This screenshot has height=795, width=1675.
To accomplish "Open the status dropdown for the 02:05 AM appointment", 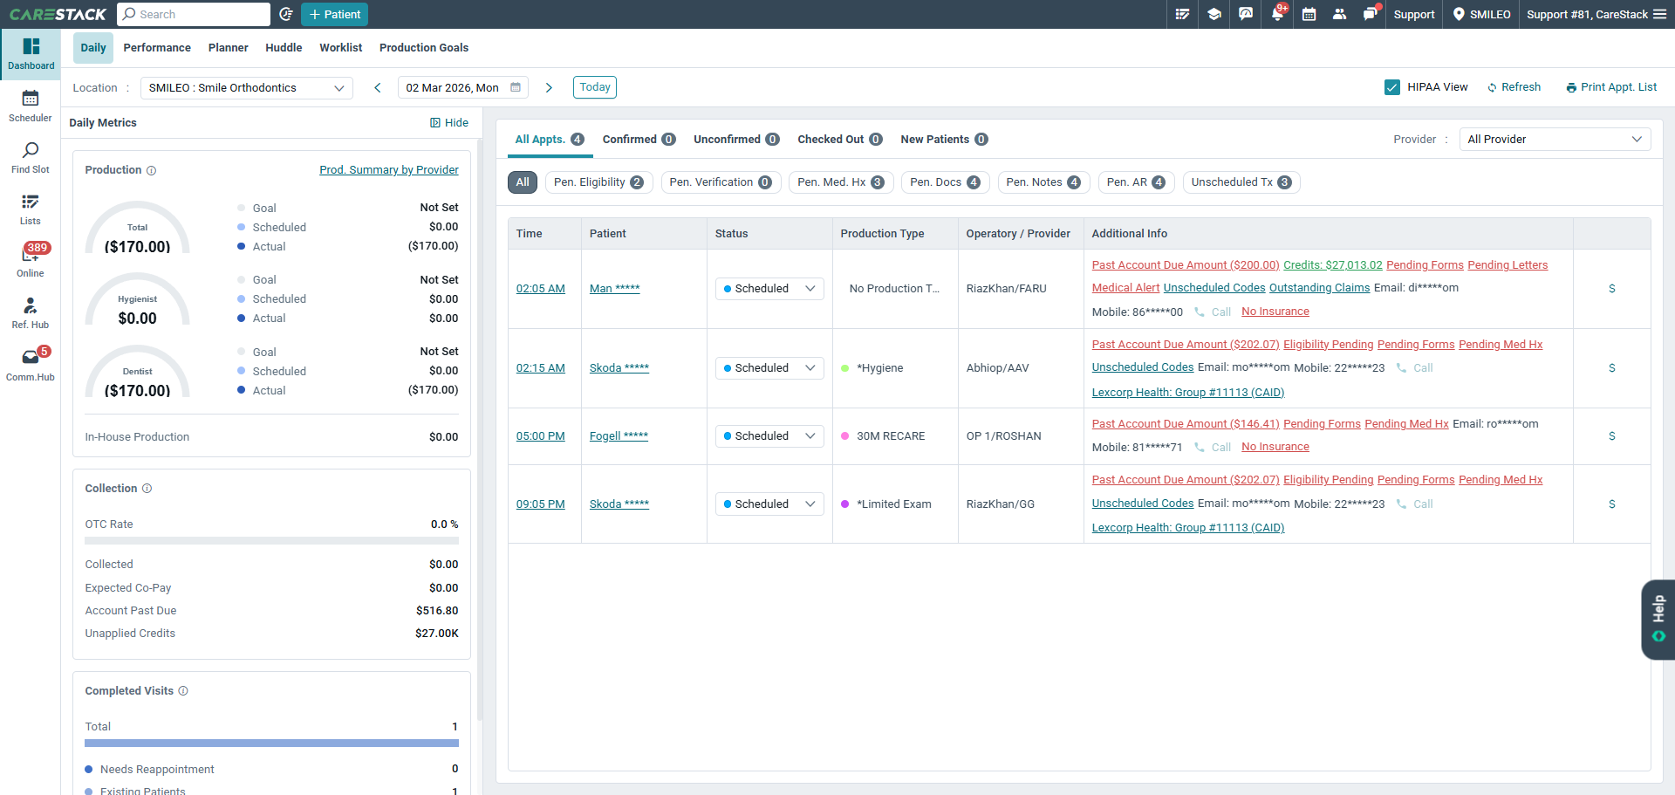I will click(x=769, y=289).
